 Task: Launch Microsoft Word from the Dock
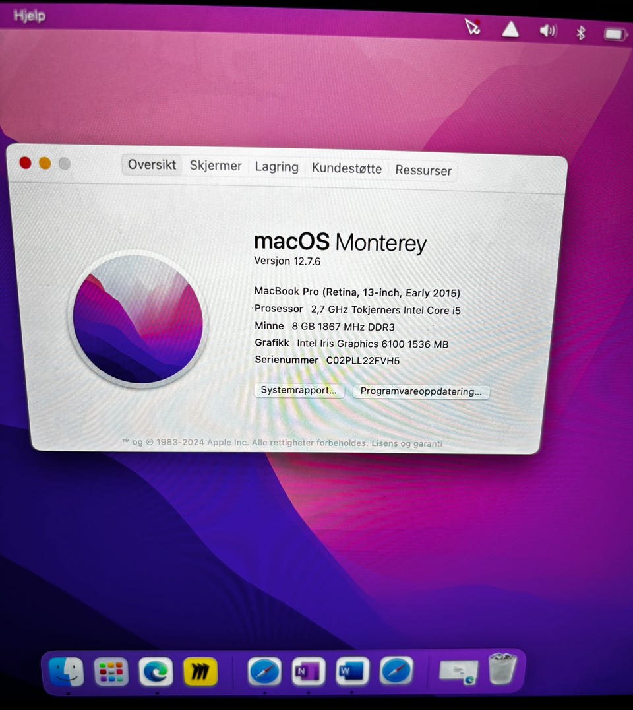tap(353, 670)
